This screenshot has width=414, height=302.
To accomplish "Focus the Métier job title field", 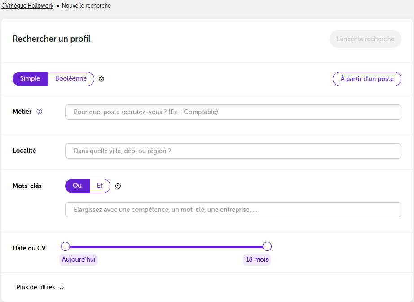I will [x=233, y=112].
